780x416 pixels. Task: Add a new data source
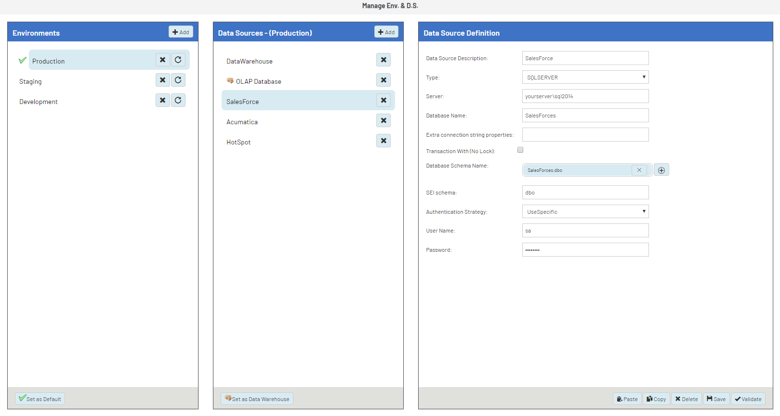point(386,32)
